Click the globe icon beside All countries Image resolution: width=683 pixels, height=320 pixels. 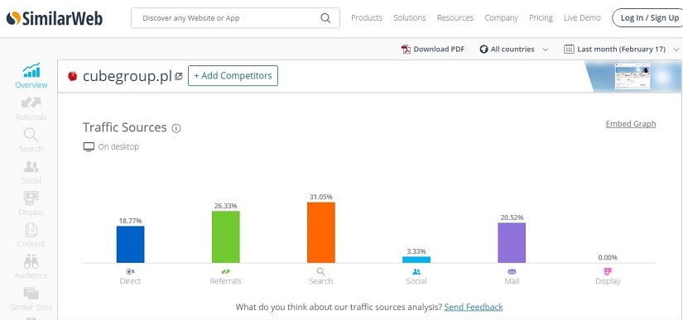pyautogui.click(x=483, y=49)
